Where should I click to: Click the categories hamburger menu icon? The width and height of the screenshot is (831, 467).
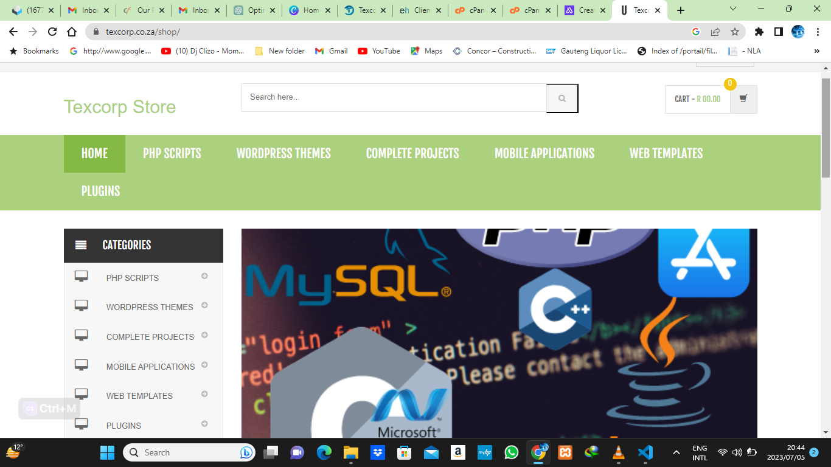click(x=81, y=245)
